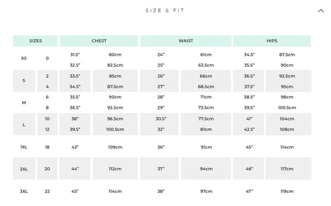Select the M size label
The width and height of the screenshot is (331, 206).
tap(24, 102)
